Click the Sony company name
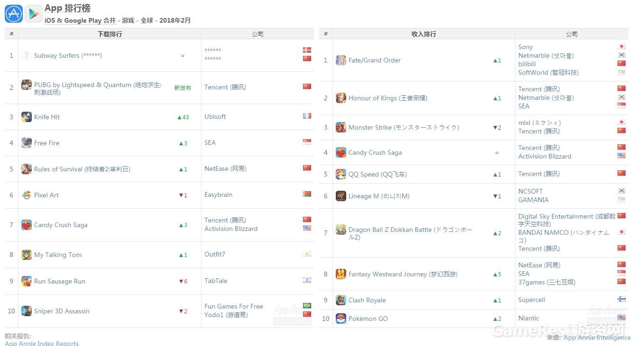The height and width of the screenshot is (346, 636). 525,47
